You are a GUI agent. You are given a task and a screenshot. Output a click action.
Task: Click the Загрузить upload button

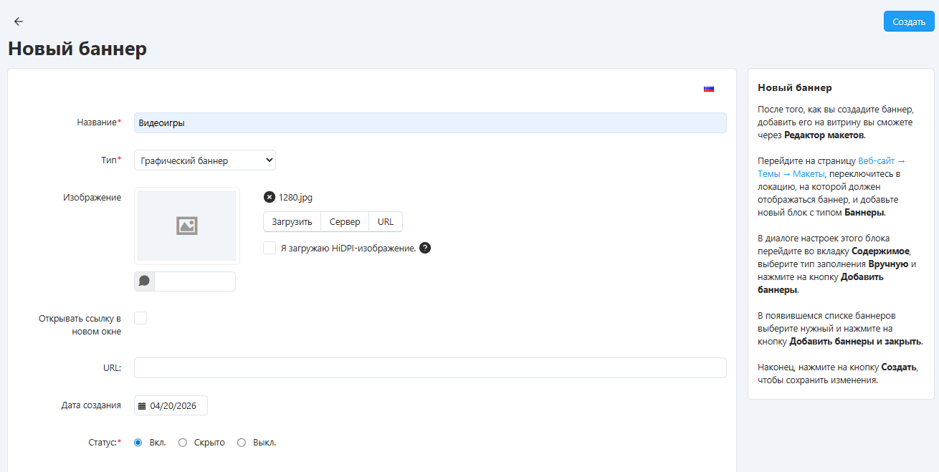[292, 222]
